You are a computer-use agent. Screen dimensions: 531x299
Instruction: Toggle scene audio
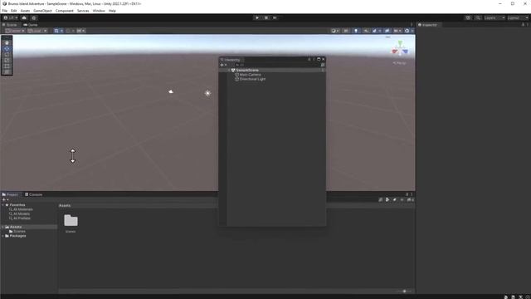[366, 31]
